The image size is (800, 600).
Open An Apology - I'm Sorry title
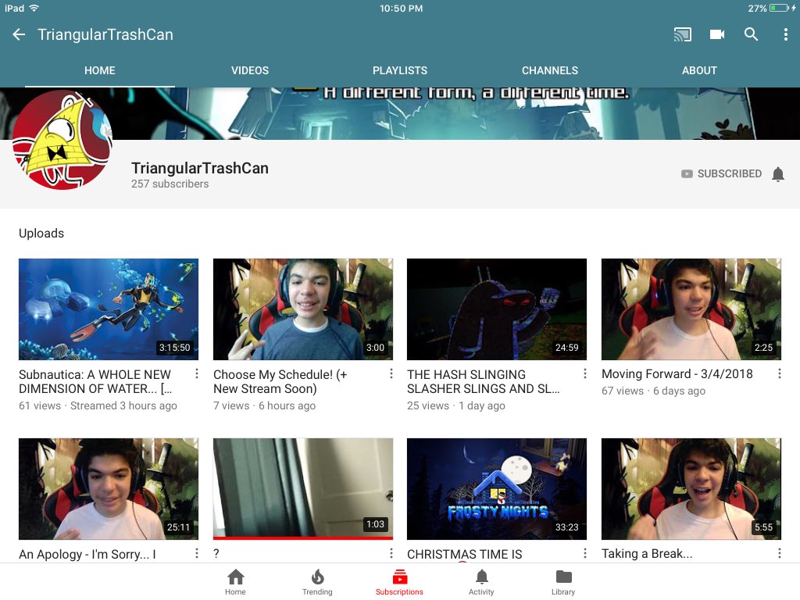pos(87,554)
